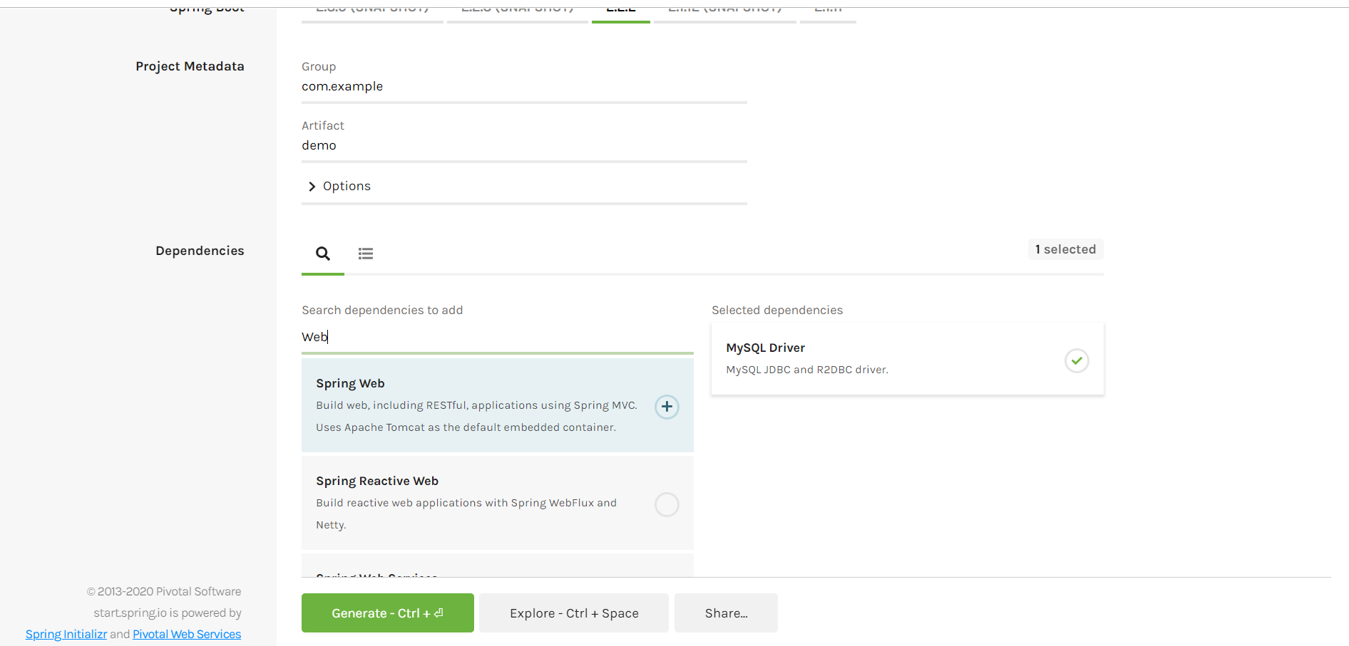
Task: Click the "Group" field label
Action: coord(319,66)
